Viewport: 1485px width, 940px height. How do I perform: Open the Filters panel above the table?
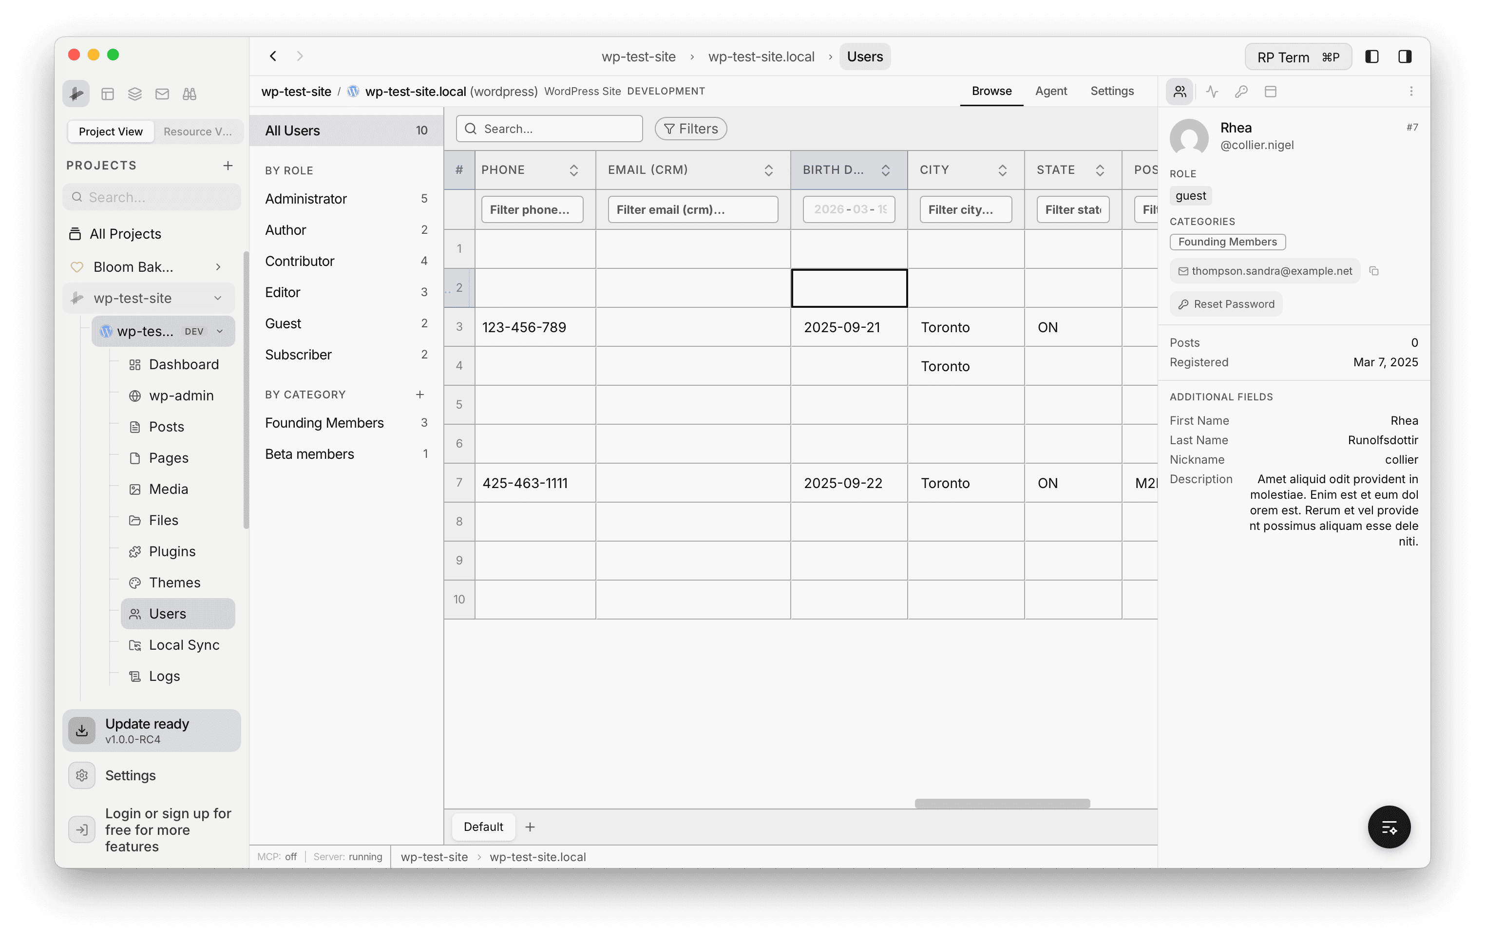point(690,128)
